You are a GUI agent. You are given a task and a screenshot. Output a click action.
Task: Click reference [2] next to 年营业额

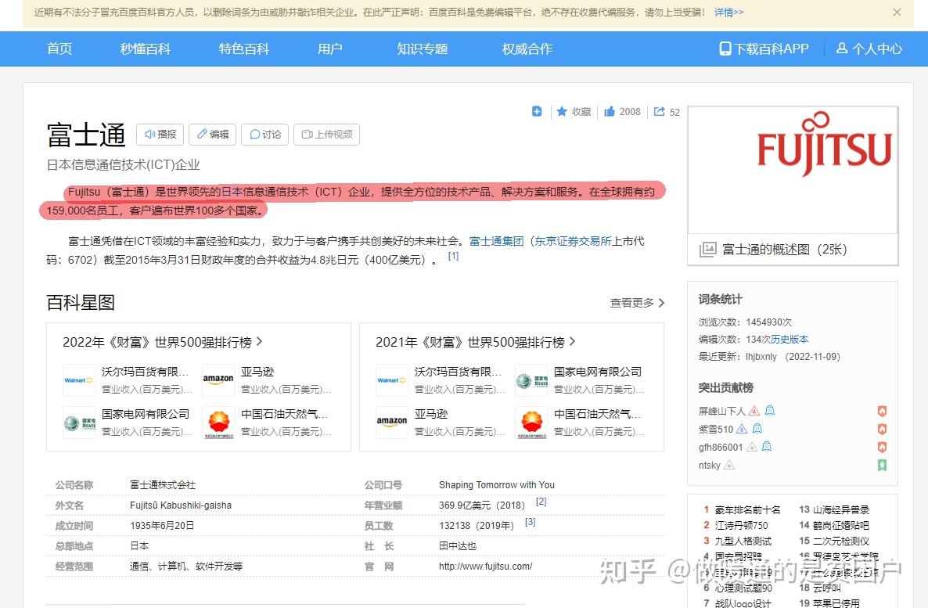pyautogui.click(x=541, y=502)
